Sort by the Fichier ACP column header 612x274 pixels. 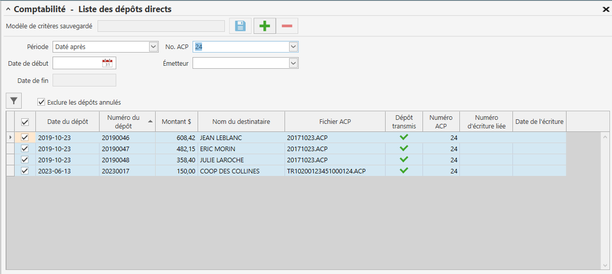(335, 121)
